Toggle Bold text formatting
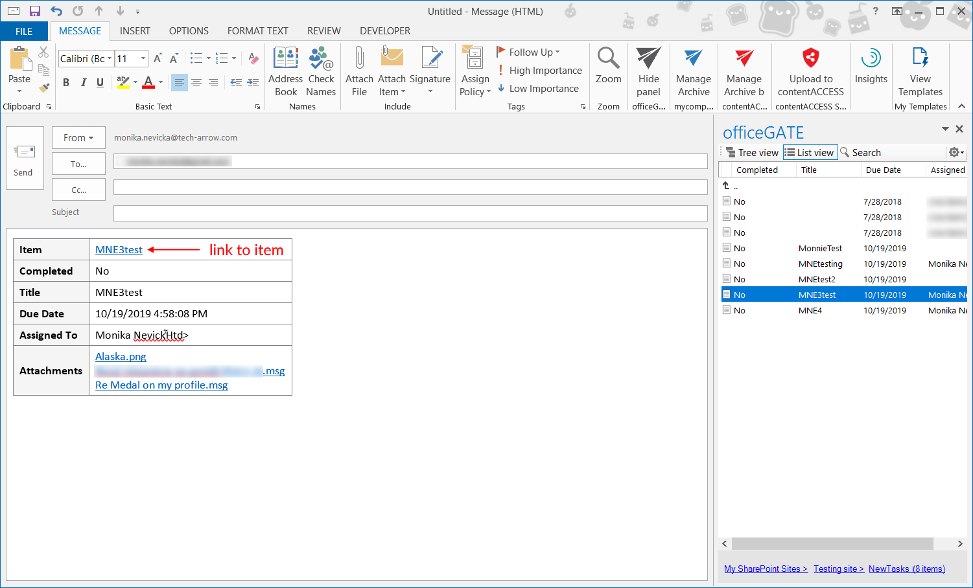This screenshot has height=588, width=973. (66, 82)
